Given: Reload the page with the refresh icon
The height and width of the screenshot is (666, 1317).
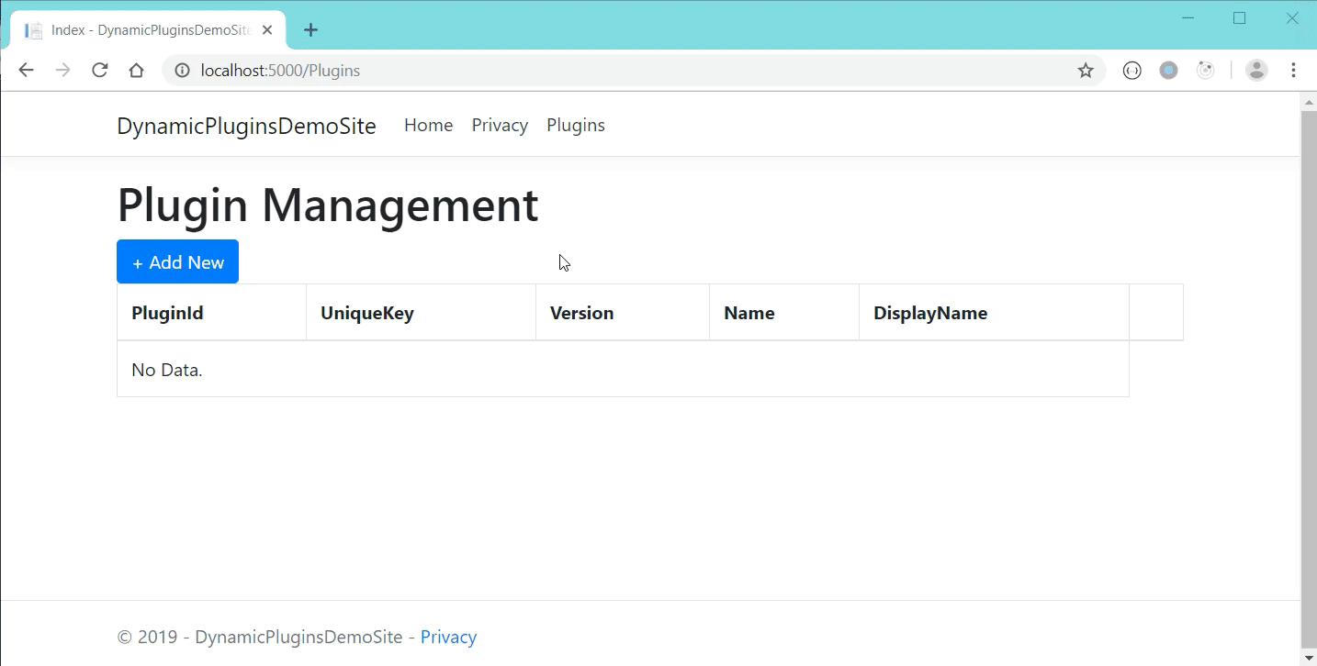Looking at the screenshot, I should 100,71.
